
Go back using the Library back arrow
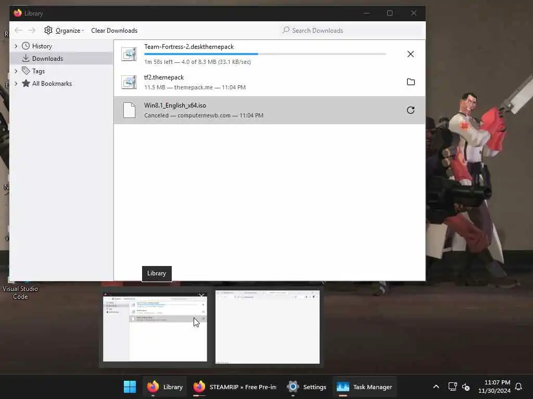(x=18, y=31)
